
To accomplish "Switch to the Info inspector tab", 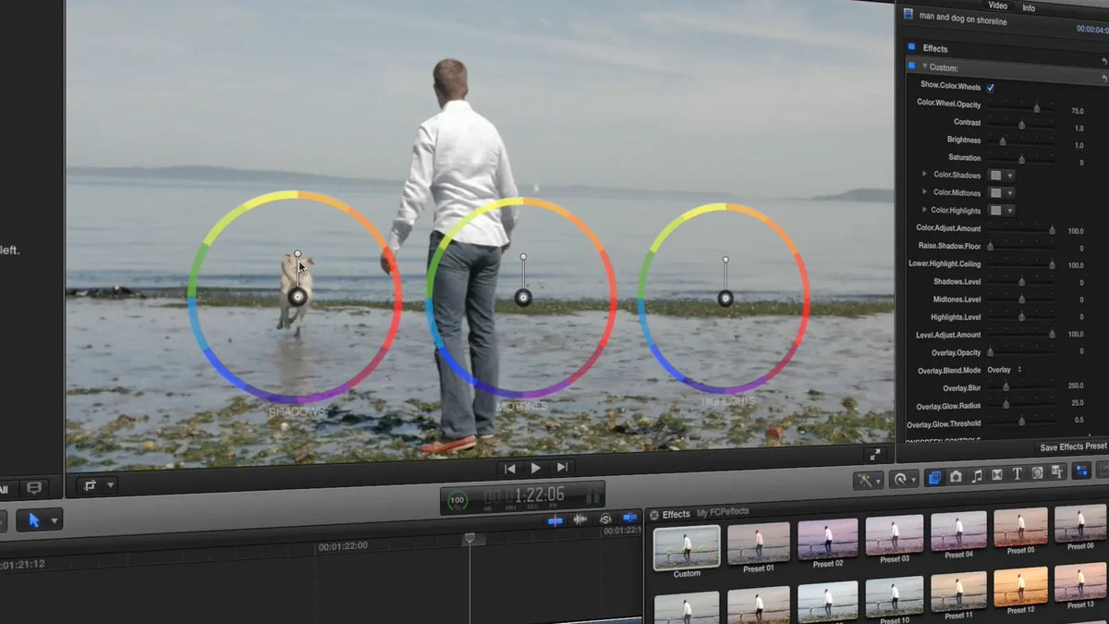I will point(1029,7).
